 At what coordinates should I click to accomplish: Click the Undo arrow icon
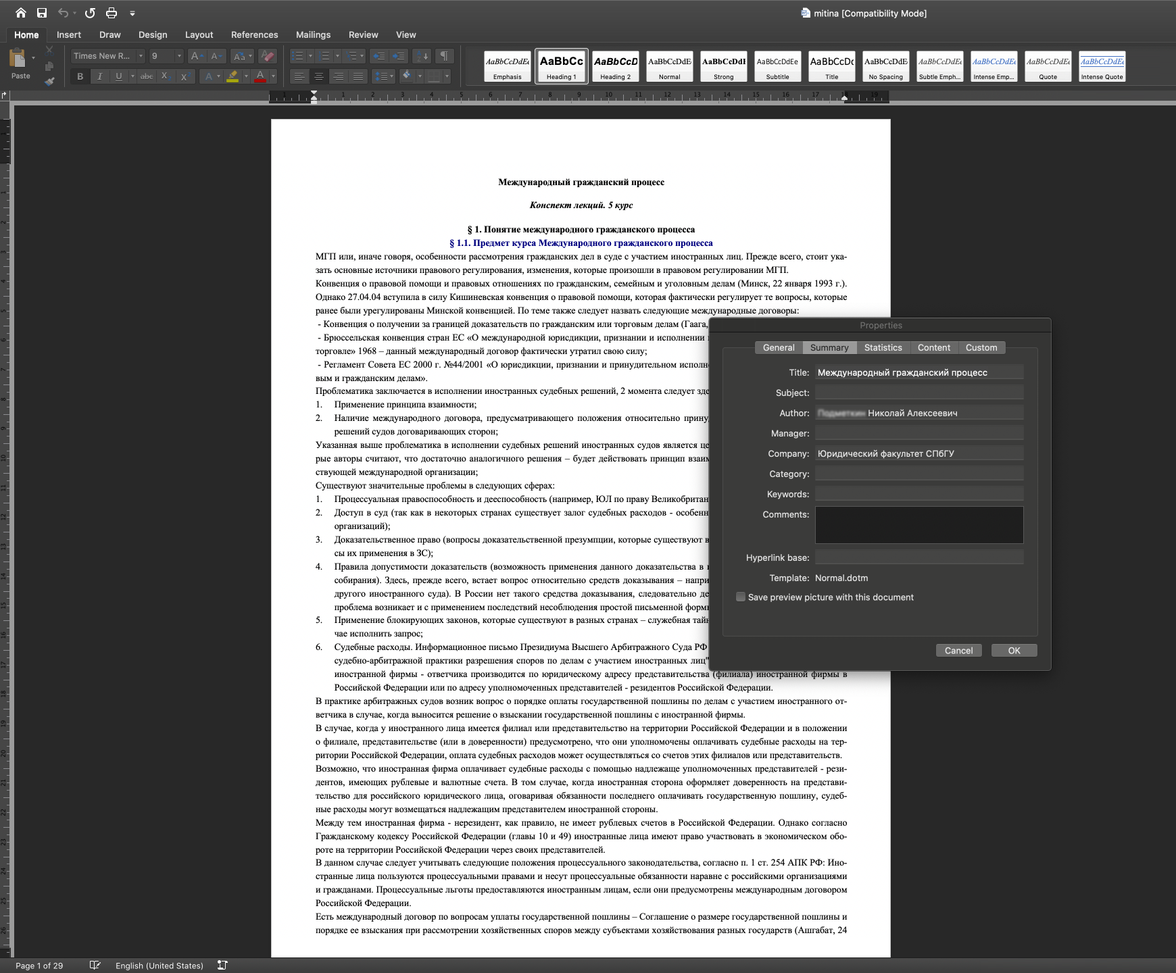click(x=63, y=13)
